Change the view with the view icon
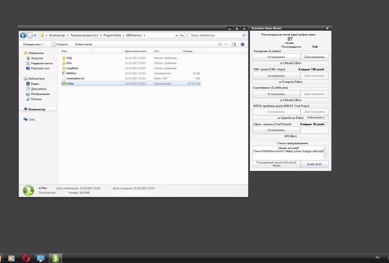 coord(220,44)
